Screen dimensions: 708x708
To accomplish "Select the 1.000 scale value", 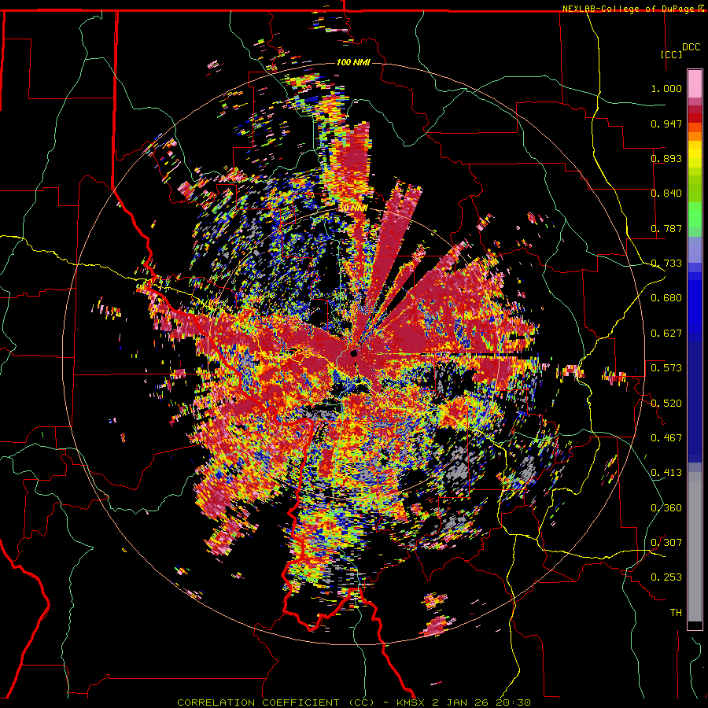I will [x=666, y=88].
